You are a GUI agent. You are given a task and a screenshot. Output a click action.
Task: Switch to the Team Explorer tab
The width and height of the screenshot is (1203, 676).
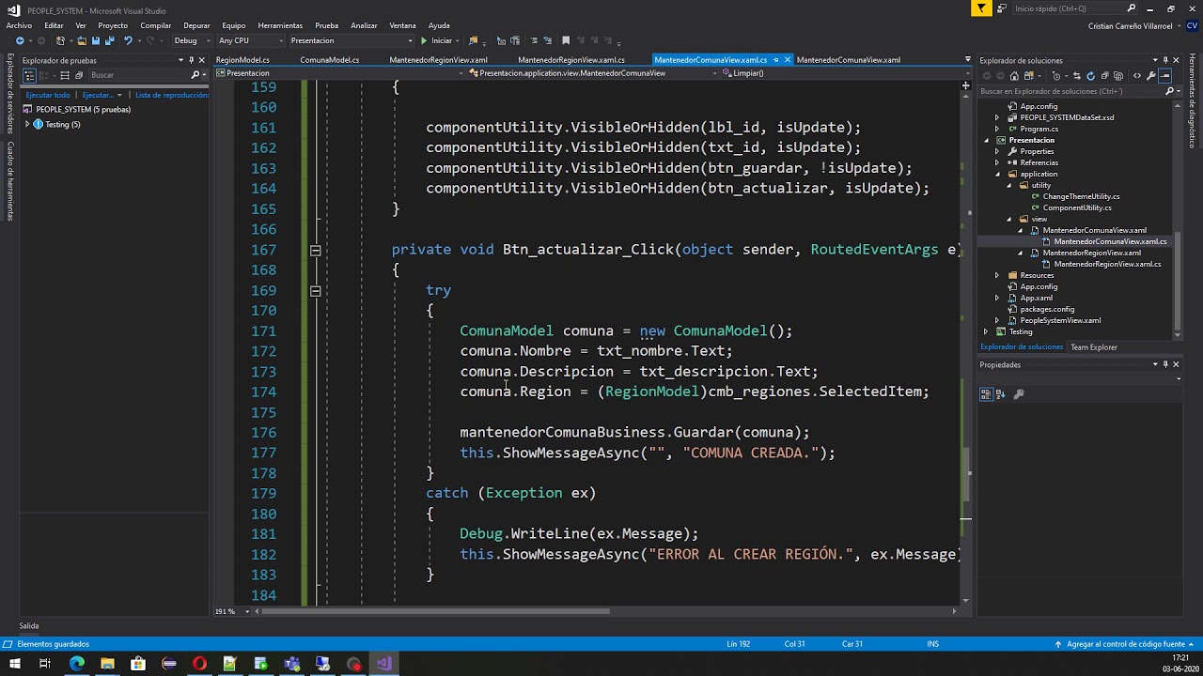click(x=1094, y=347)
